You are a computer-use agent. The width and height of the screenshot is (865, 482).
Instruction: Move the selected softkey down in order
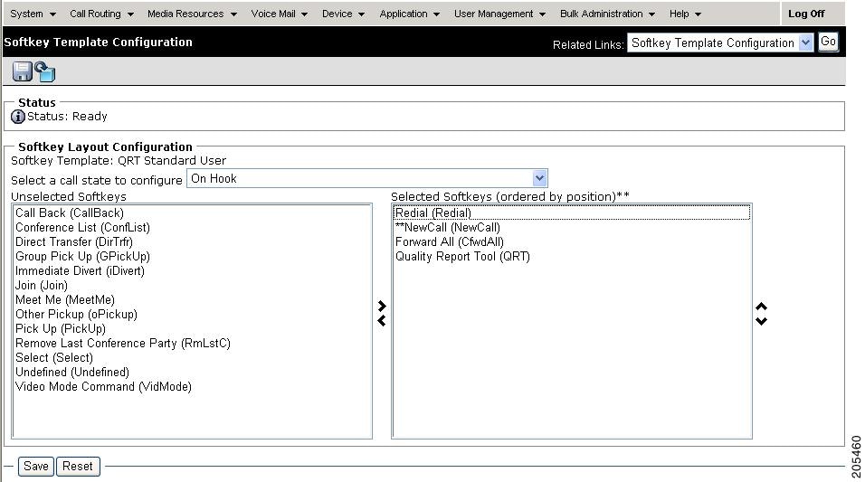761,321
